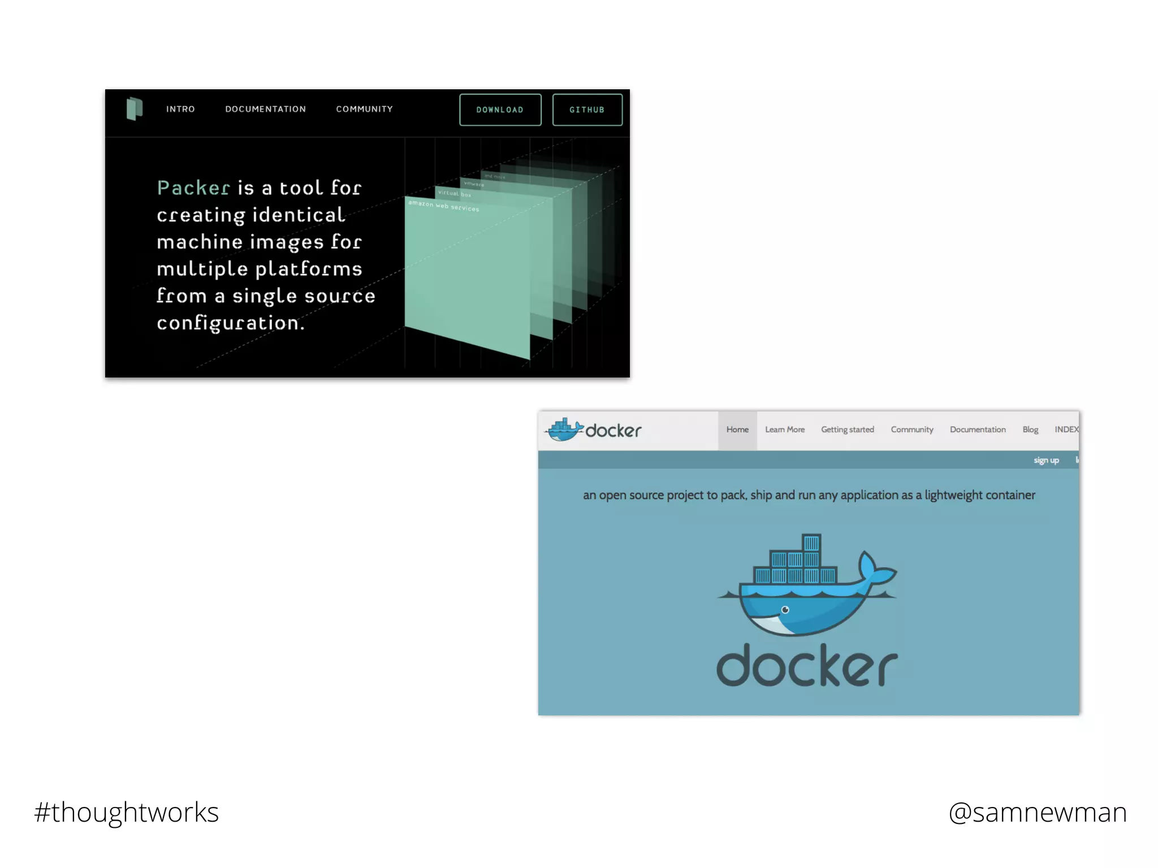Image resolution: width=1158 pixels, height=868 pixels.
Task: Open Docker's Community tab
Action: pos(911,430)
